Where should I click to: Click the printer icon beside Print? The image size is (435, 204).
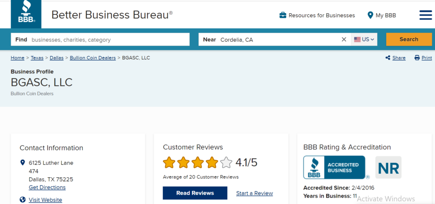pyautogui.click(x=417, y=58)
